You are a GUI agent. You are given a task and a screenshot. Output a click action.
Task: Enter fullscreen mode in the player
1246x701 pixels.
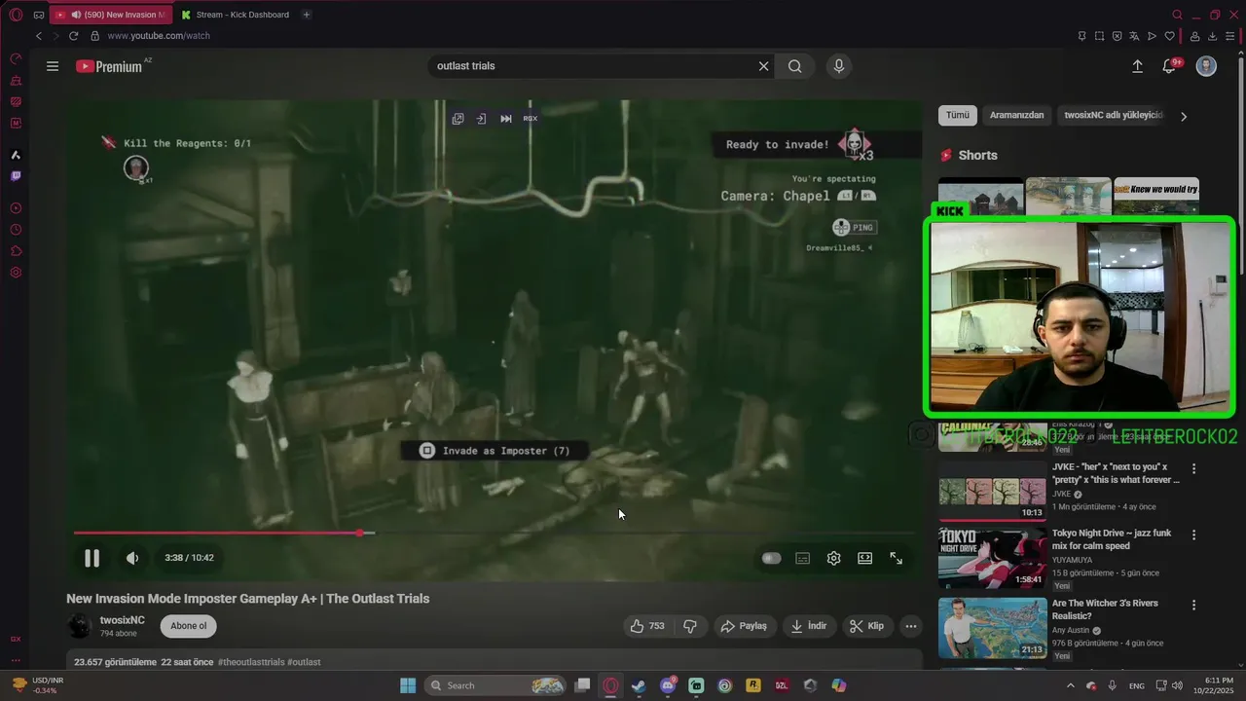pyautogui.click(x=896, y=558)
